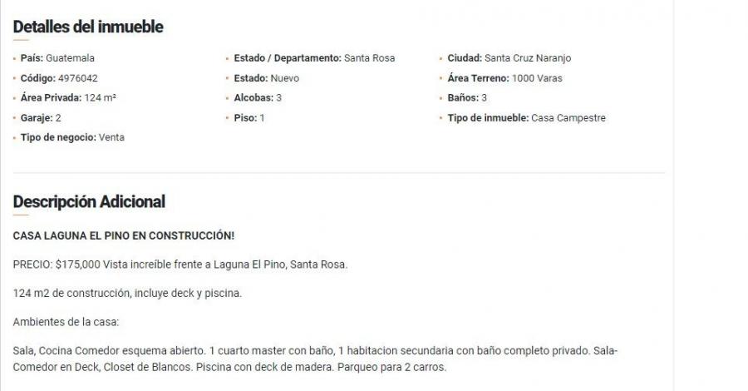Click the Descripción Adicional heading
748x391 pixels.
coord(89,201)
